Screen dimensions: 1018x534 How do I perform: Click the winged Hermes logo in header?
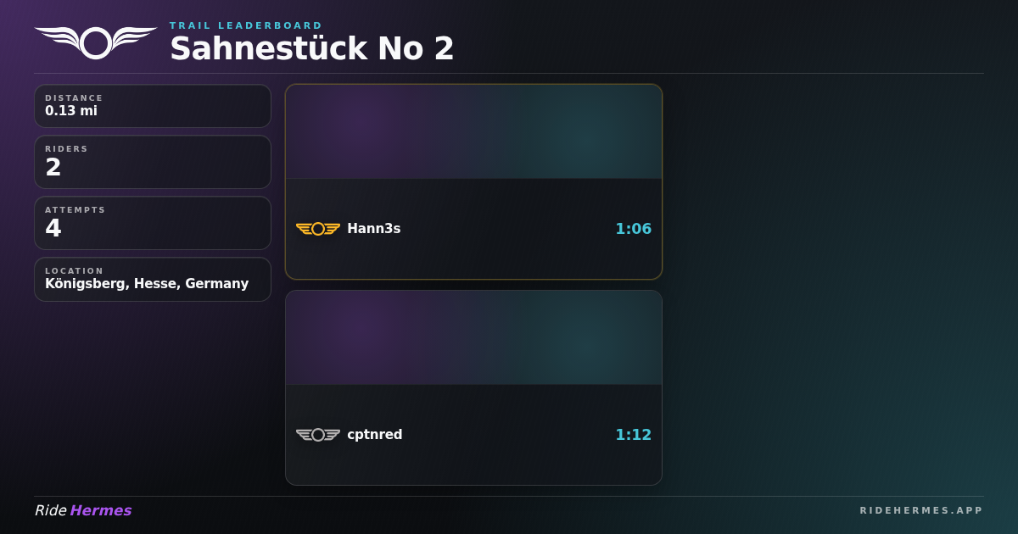click(x=96, y=42)
